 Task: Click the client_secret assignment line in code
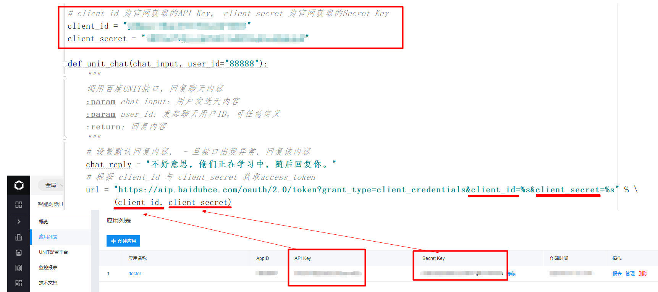click(188, 39)
